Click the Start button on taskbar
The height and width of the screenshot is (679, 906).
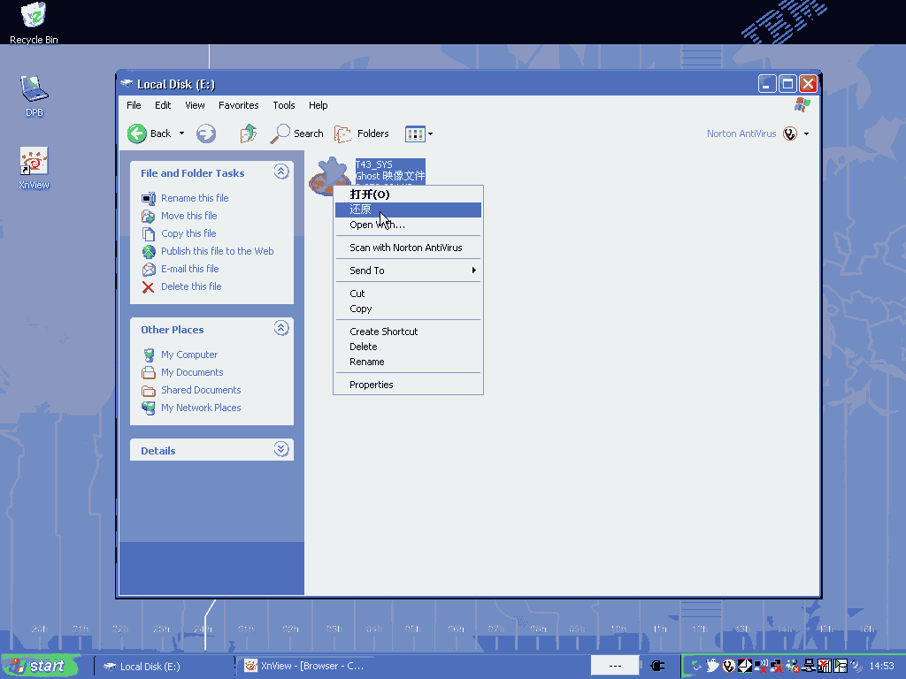click(40, 666)
